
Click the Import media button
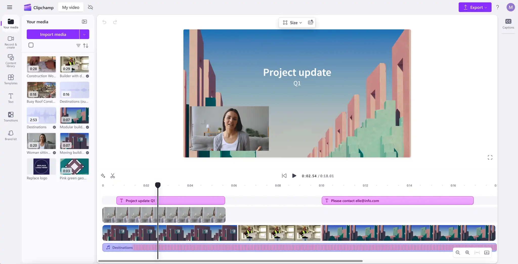(x=53, y=34)
